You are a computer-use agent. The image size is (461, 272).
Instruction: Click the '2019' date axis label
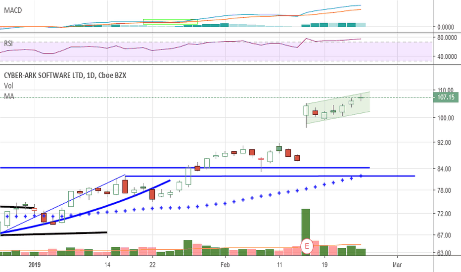tap(35, 265)
